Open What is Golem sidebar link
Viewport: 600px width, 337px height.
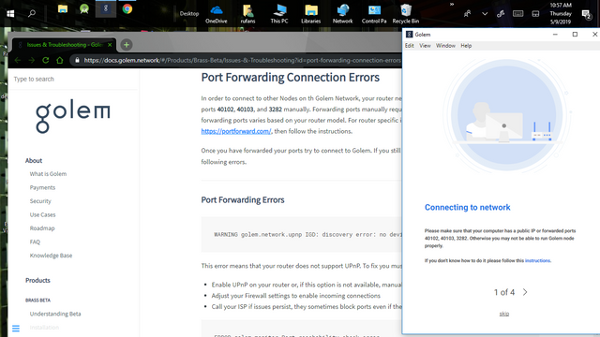point(48,174)
